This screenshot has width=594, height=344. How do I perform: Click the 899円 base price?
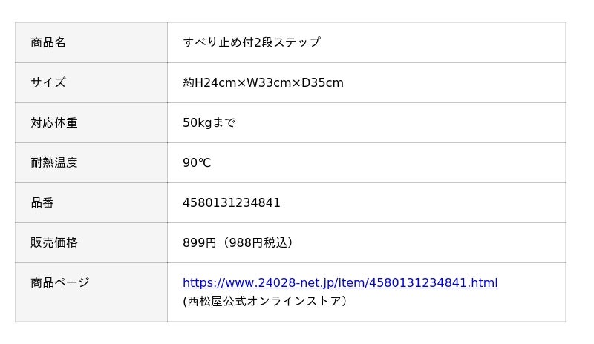(x=199, y=242)
